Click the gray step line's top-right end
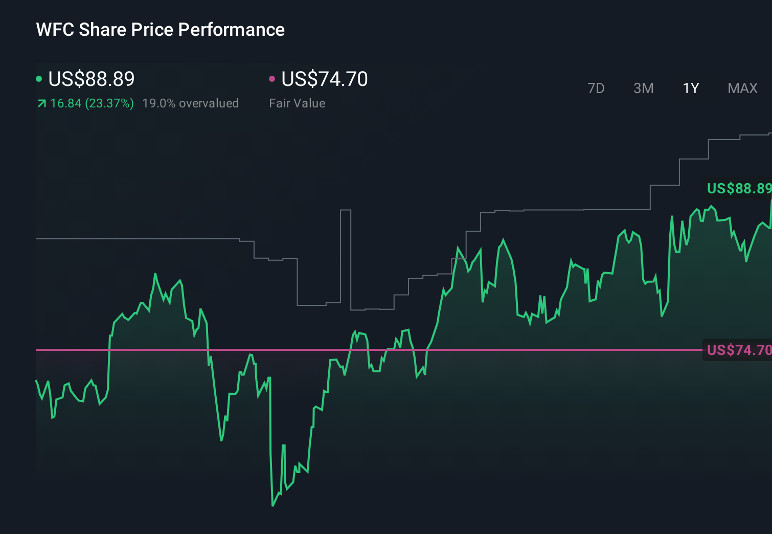The width and height of the screenshot is (772, 534). tap(768, 134)
